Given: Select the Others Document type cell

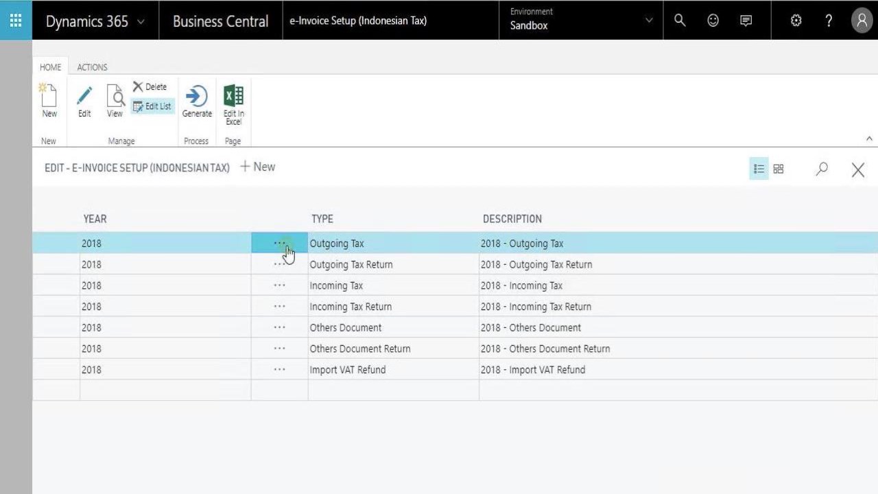Looking at the screenshot, I should point(393,327).
